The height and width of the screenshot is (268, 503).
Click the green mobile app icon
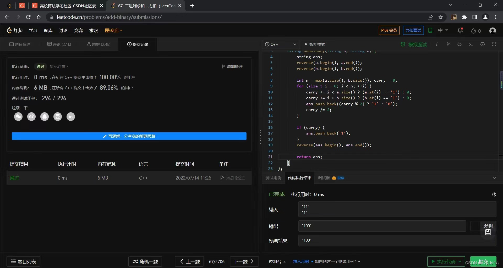point(430,30)
